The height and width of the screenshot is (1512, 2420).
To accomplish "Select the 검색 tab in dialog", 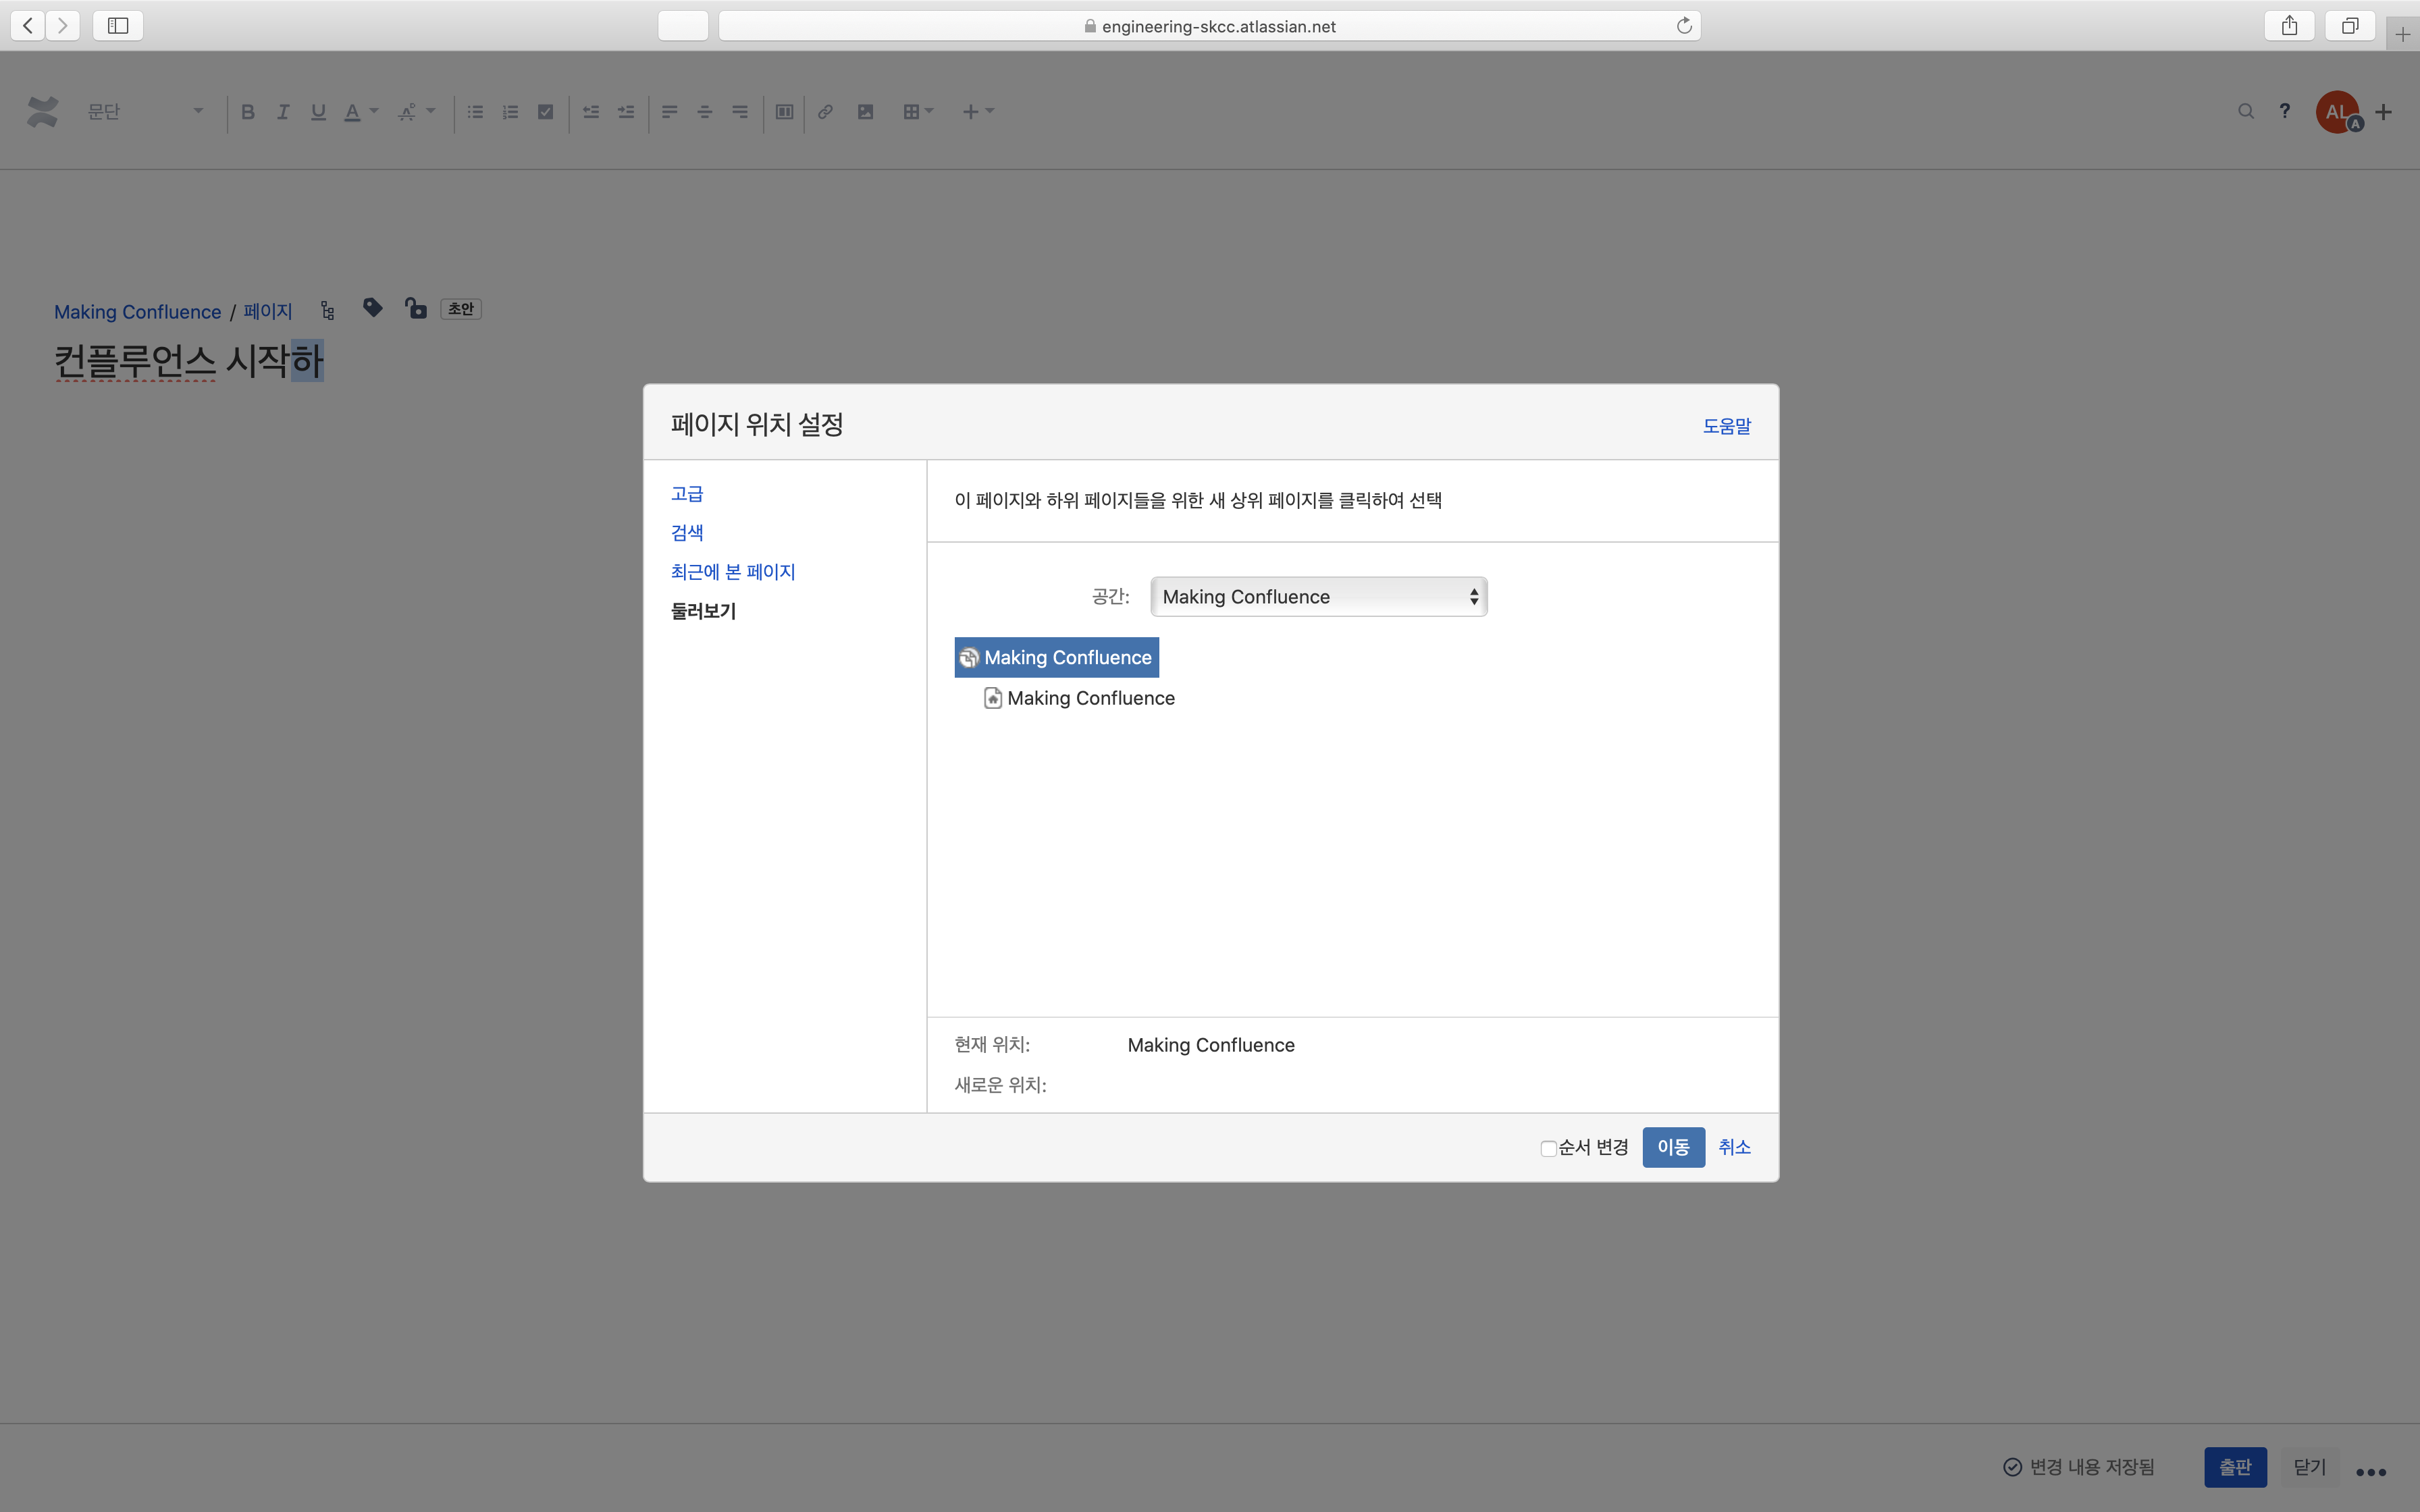I will pyautogui.click(x=687, y=533).
